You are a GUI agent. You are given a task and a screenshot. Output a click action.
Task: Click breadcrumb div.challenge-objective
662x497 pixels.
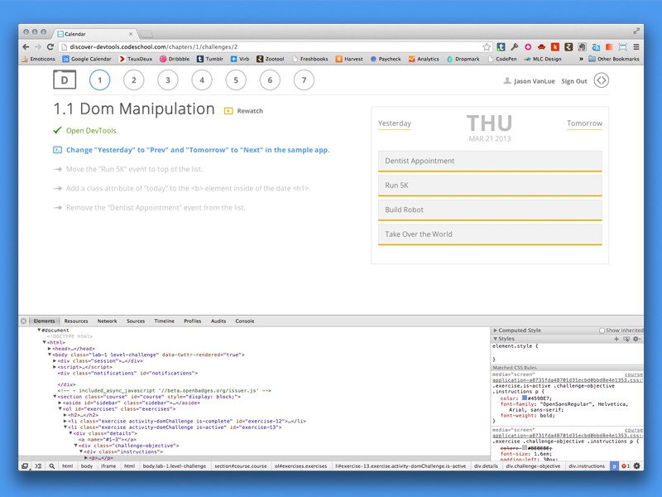click(x=533, y=466)
